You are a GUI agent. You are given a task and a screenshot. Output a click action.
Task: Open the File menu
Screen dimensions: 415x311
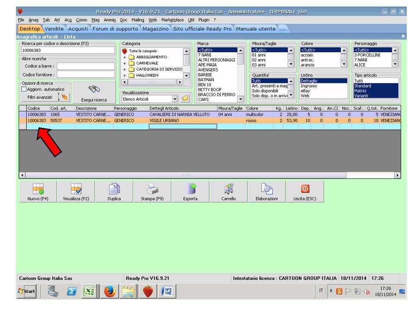tap(21, 20)
